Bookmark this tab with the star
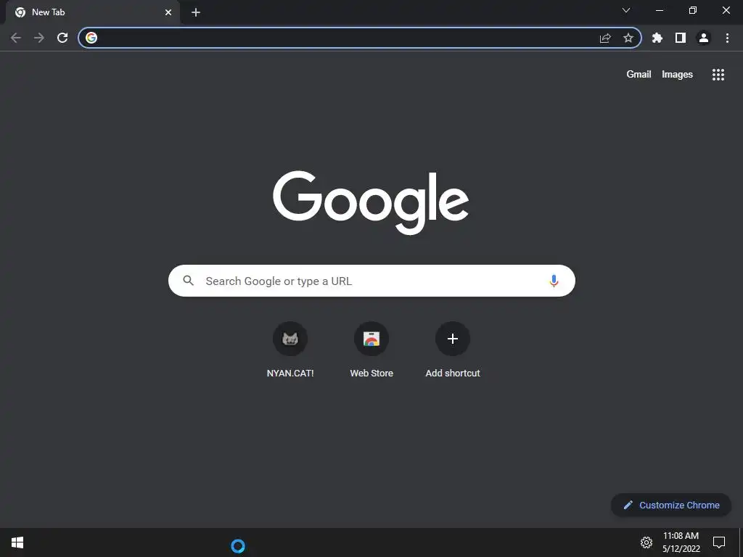743x557 pixels. point(628,38)
